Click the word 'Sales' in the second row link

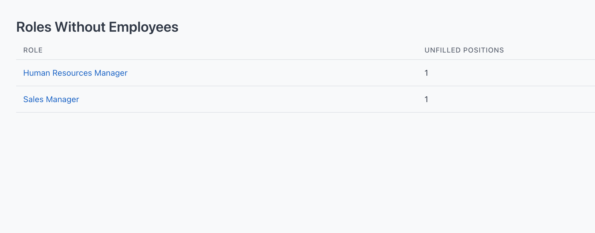[33, 99]
